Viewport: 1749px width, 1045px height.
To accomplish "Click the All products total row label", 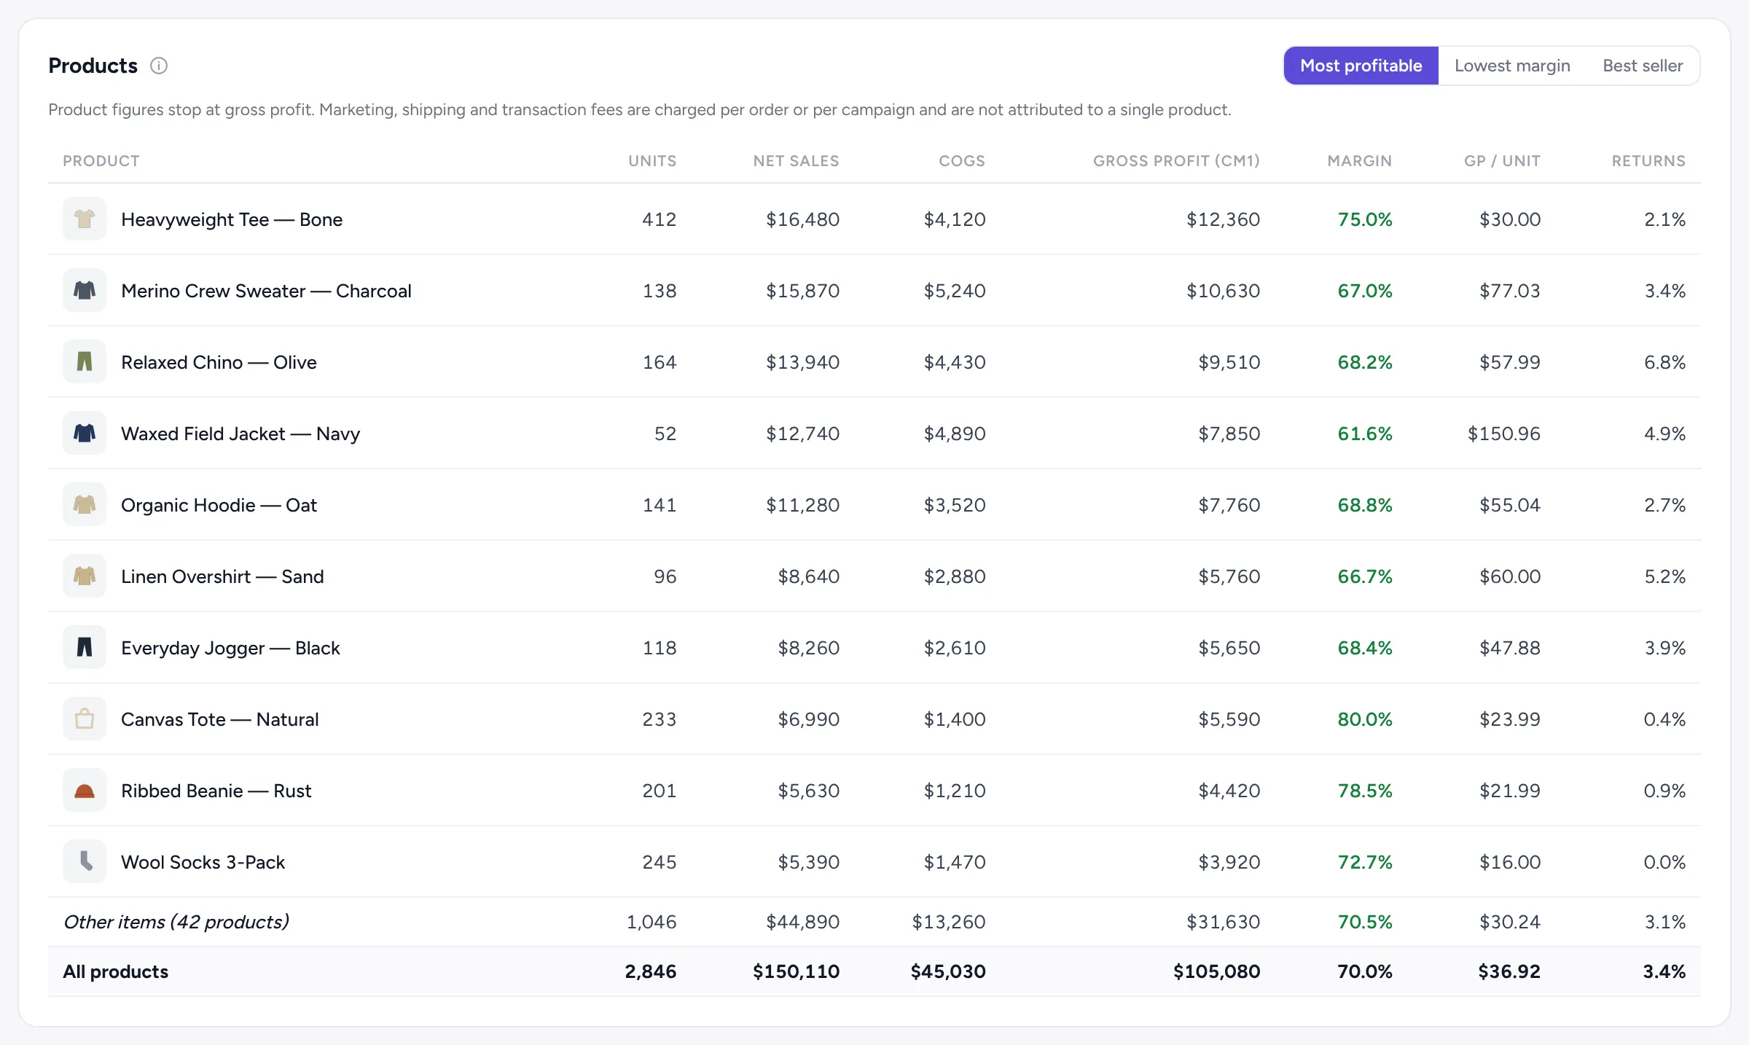I will tap(115, 971).
